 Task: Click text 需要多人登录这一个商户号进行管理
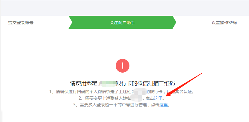pos(113,105)
